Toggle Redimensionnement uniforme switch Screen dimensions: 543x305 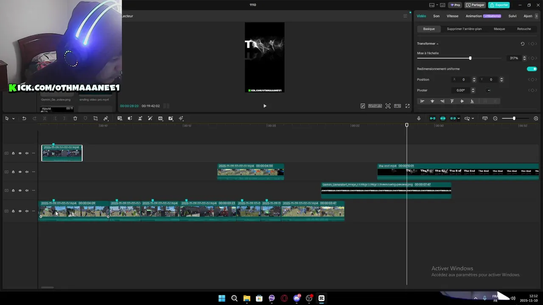coord(532,69)
